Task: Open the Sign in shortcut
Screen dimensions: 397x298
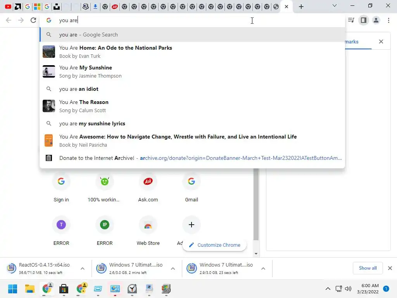Action: click(61, 187)
